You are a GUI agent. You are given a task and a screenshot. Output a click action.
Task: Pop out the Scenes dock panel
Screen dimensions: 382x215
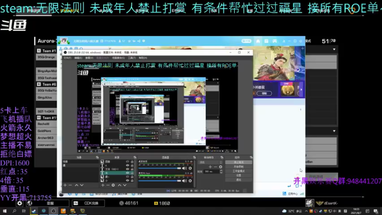pyautogui.click(x=97, y=158)
